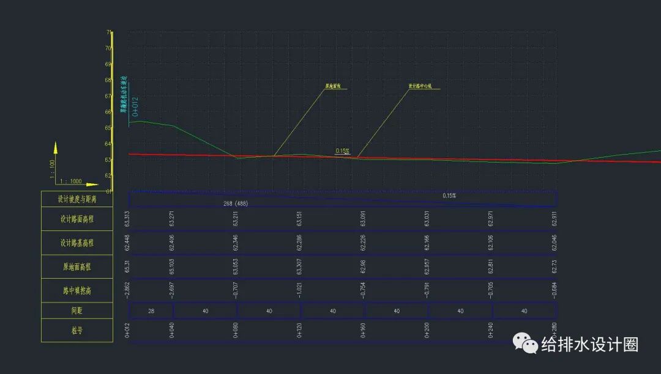This screenshot has width=661, height=374.
Task: Click the subgrade elevation 62.166
Action: (x=427, y=243)
